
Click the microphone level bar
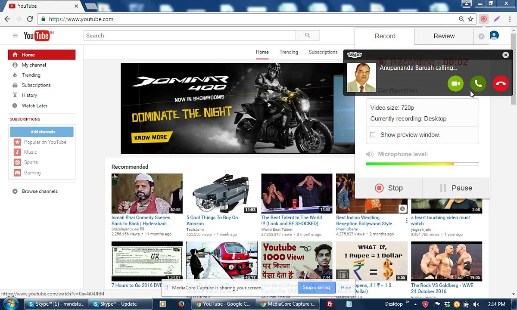click(x=422, y=164)
